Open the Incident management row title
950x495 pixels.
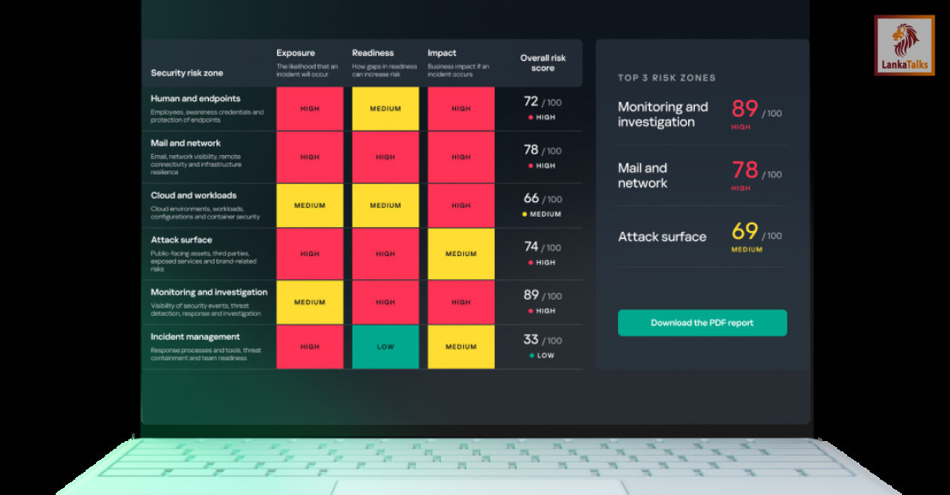[195, 337]
